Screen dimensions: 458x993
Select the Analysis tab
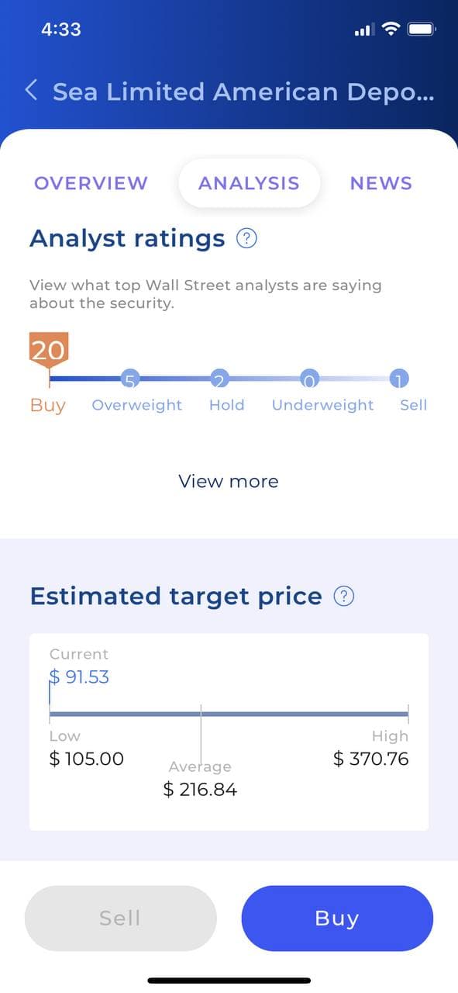(x=249, y=183)
